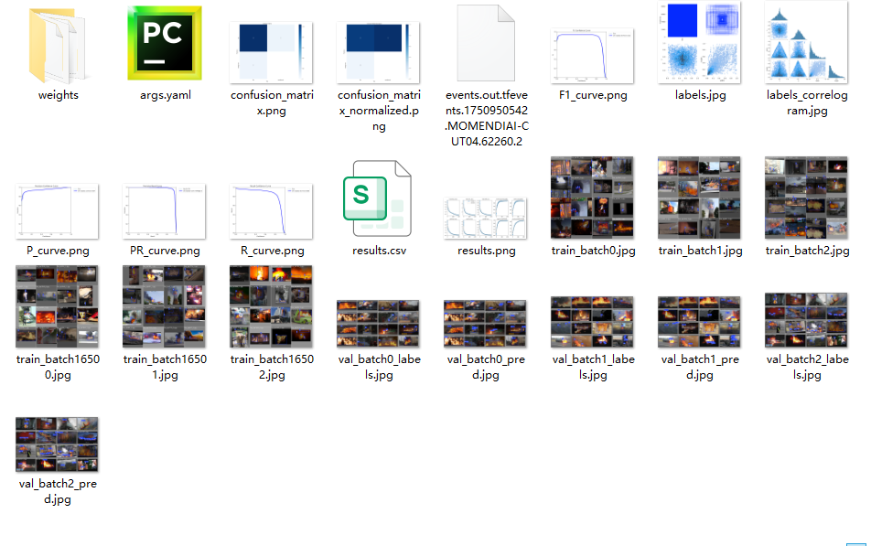Click the 'val_batch2_pred.jpg' file name
The width and height of the screenshot is (871, 546).
(58, 491)
